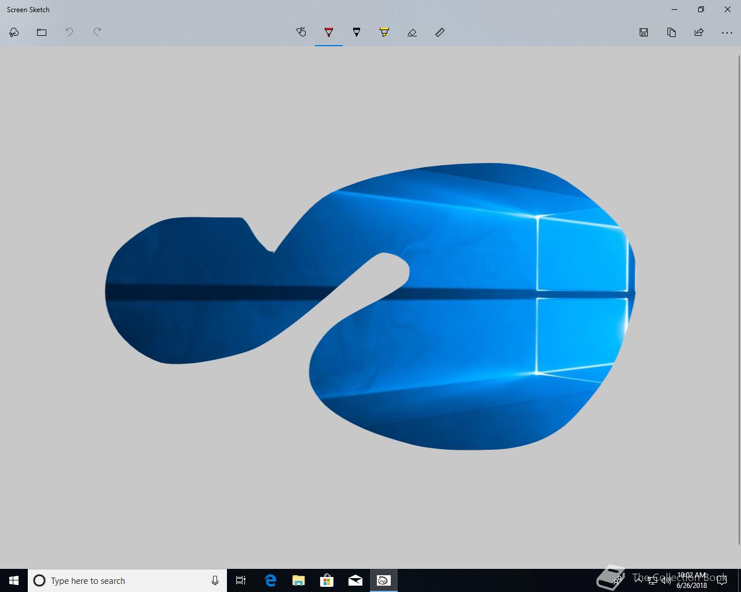Viewport: 741px width, 592px height.
Task: Open the See more ellipsis menu
Action: pos(727,32)
